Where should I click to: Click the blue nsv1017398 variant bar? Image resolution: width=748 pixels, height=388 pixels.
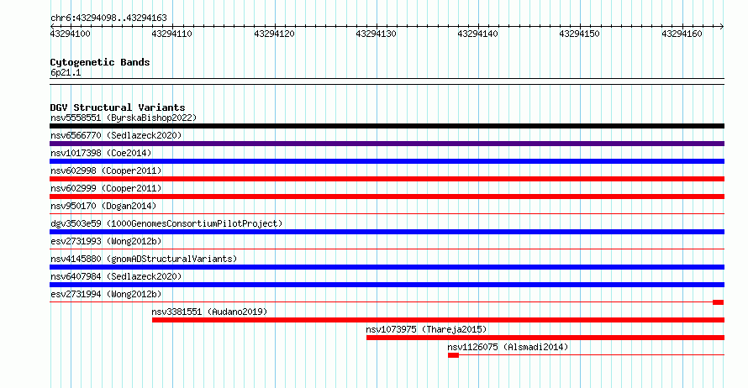pos(387,161)
